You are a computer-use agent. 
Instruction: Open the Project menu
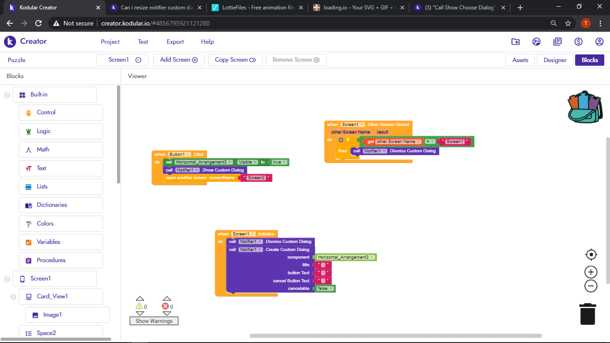tap(110, 42)
